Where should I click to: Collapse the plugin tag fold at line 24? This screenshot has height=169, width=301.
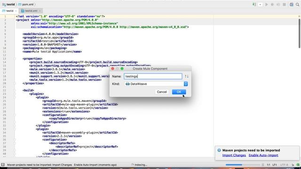pyautogui.click(x=15, y=97)
